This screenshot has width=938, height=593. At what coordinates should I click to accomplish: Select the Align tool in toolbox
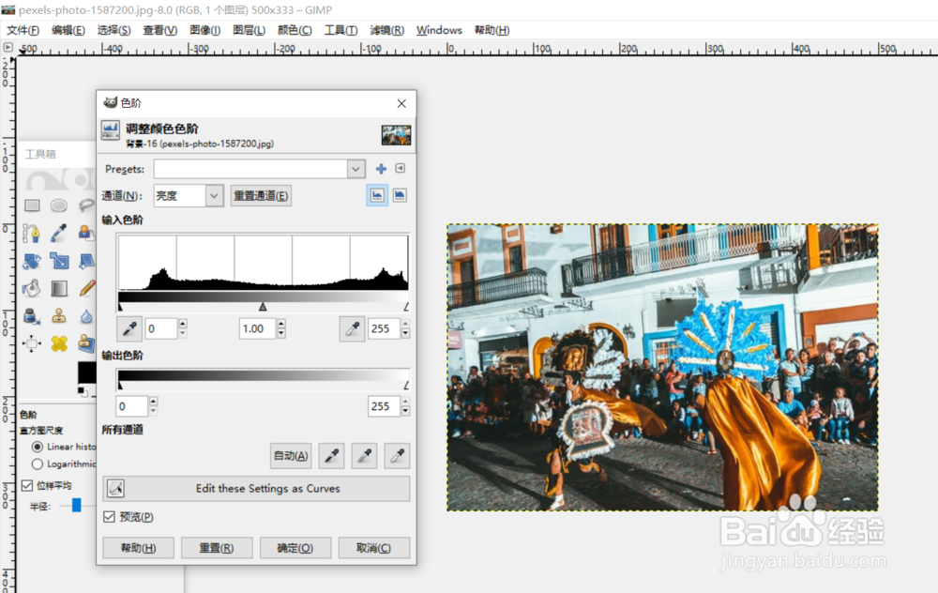point(31,343)
